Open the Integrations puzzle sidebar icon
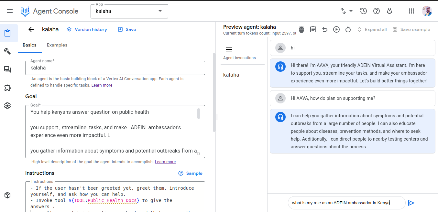Screen dimensions: 438x212 7,88
